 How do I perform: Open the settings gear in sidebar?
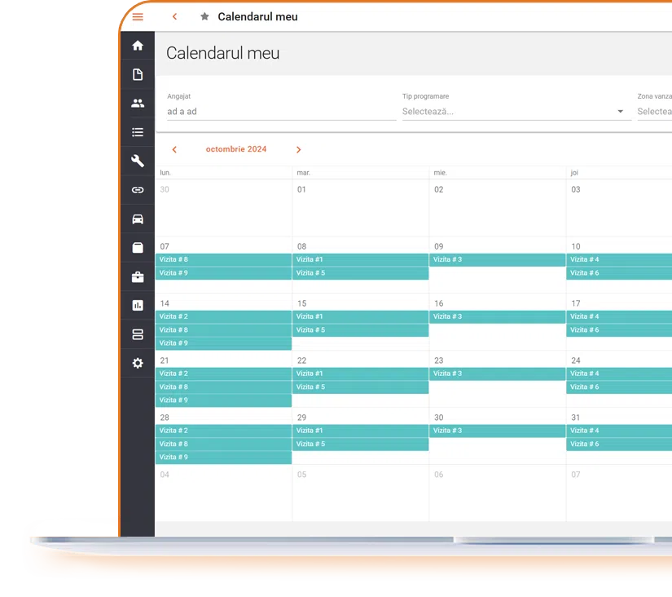click(x=138, y=363)
